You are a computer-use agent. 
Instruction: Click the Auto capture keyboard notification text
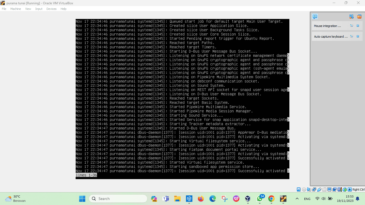(331, 37)
